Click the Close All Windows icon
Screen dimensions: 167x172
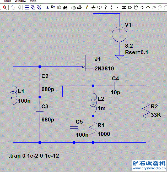click(x=39, y=8)
